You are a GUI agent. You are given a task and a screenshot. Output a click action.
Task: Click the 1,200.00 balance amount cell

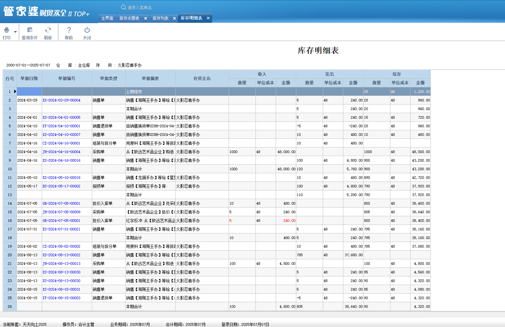(x=421, y=92)
